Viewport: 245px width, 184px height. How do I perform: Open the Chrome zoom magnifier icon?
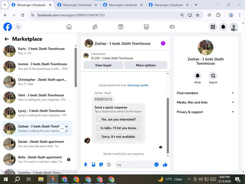tap(182, 15)
